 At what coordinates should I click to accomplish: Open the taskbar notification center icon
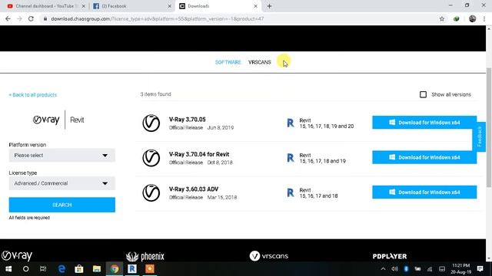click(x=480, y=269)
